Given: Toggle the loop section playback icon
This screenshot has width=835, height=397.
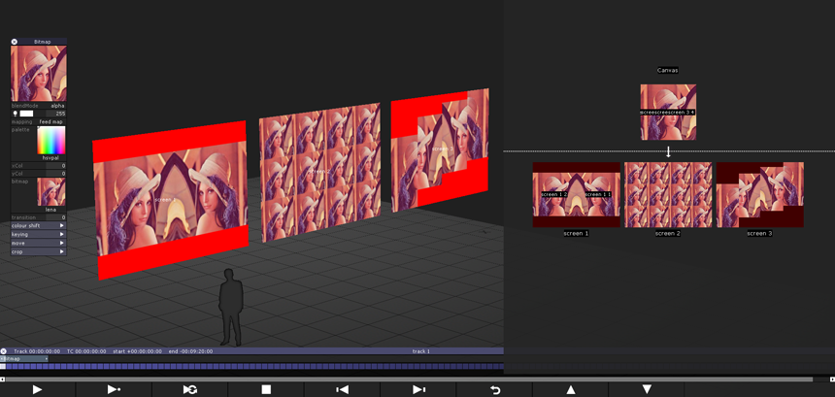Looking at the screenshot, I should pyautogui.click(x=190, y=389).
